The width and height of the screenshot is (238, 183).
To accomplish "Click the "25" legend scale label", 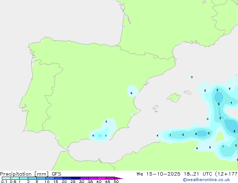I will pyautogui.click(x=73, y=182).
